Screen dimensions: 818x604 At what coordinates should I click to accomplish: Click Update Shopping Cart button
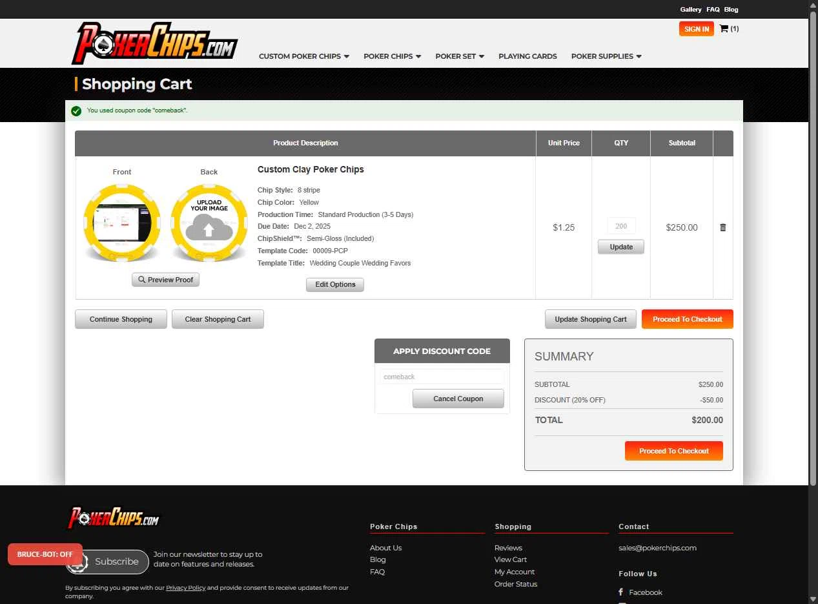click(x=591, y=319)
